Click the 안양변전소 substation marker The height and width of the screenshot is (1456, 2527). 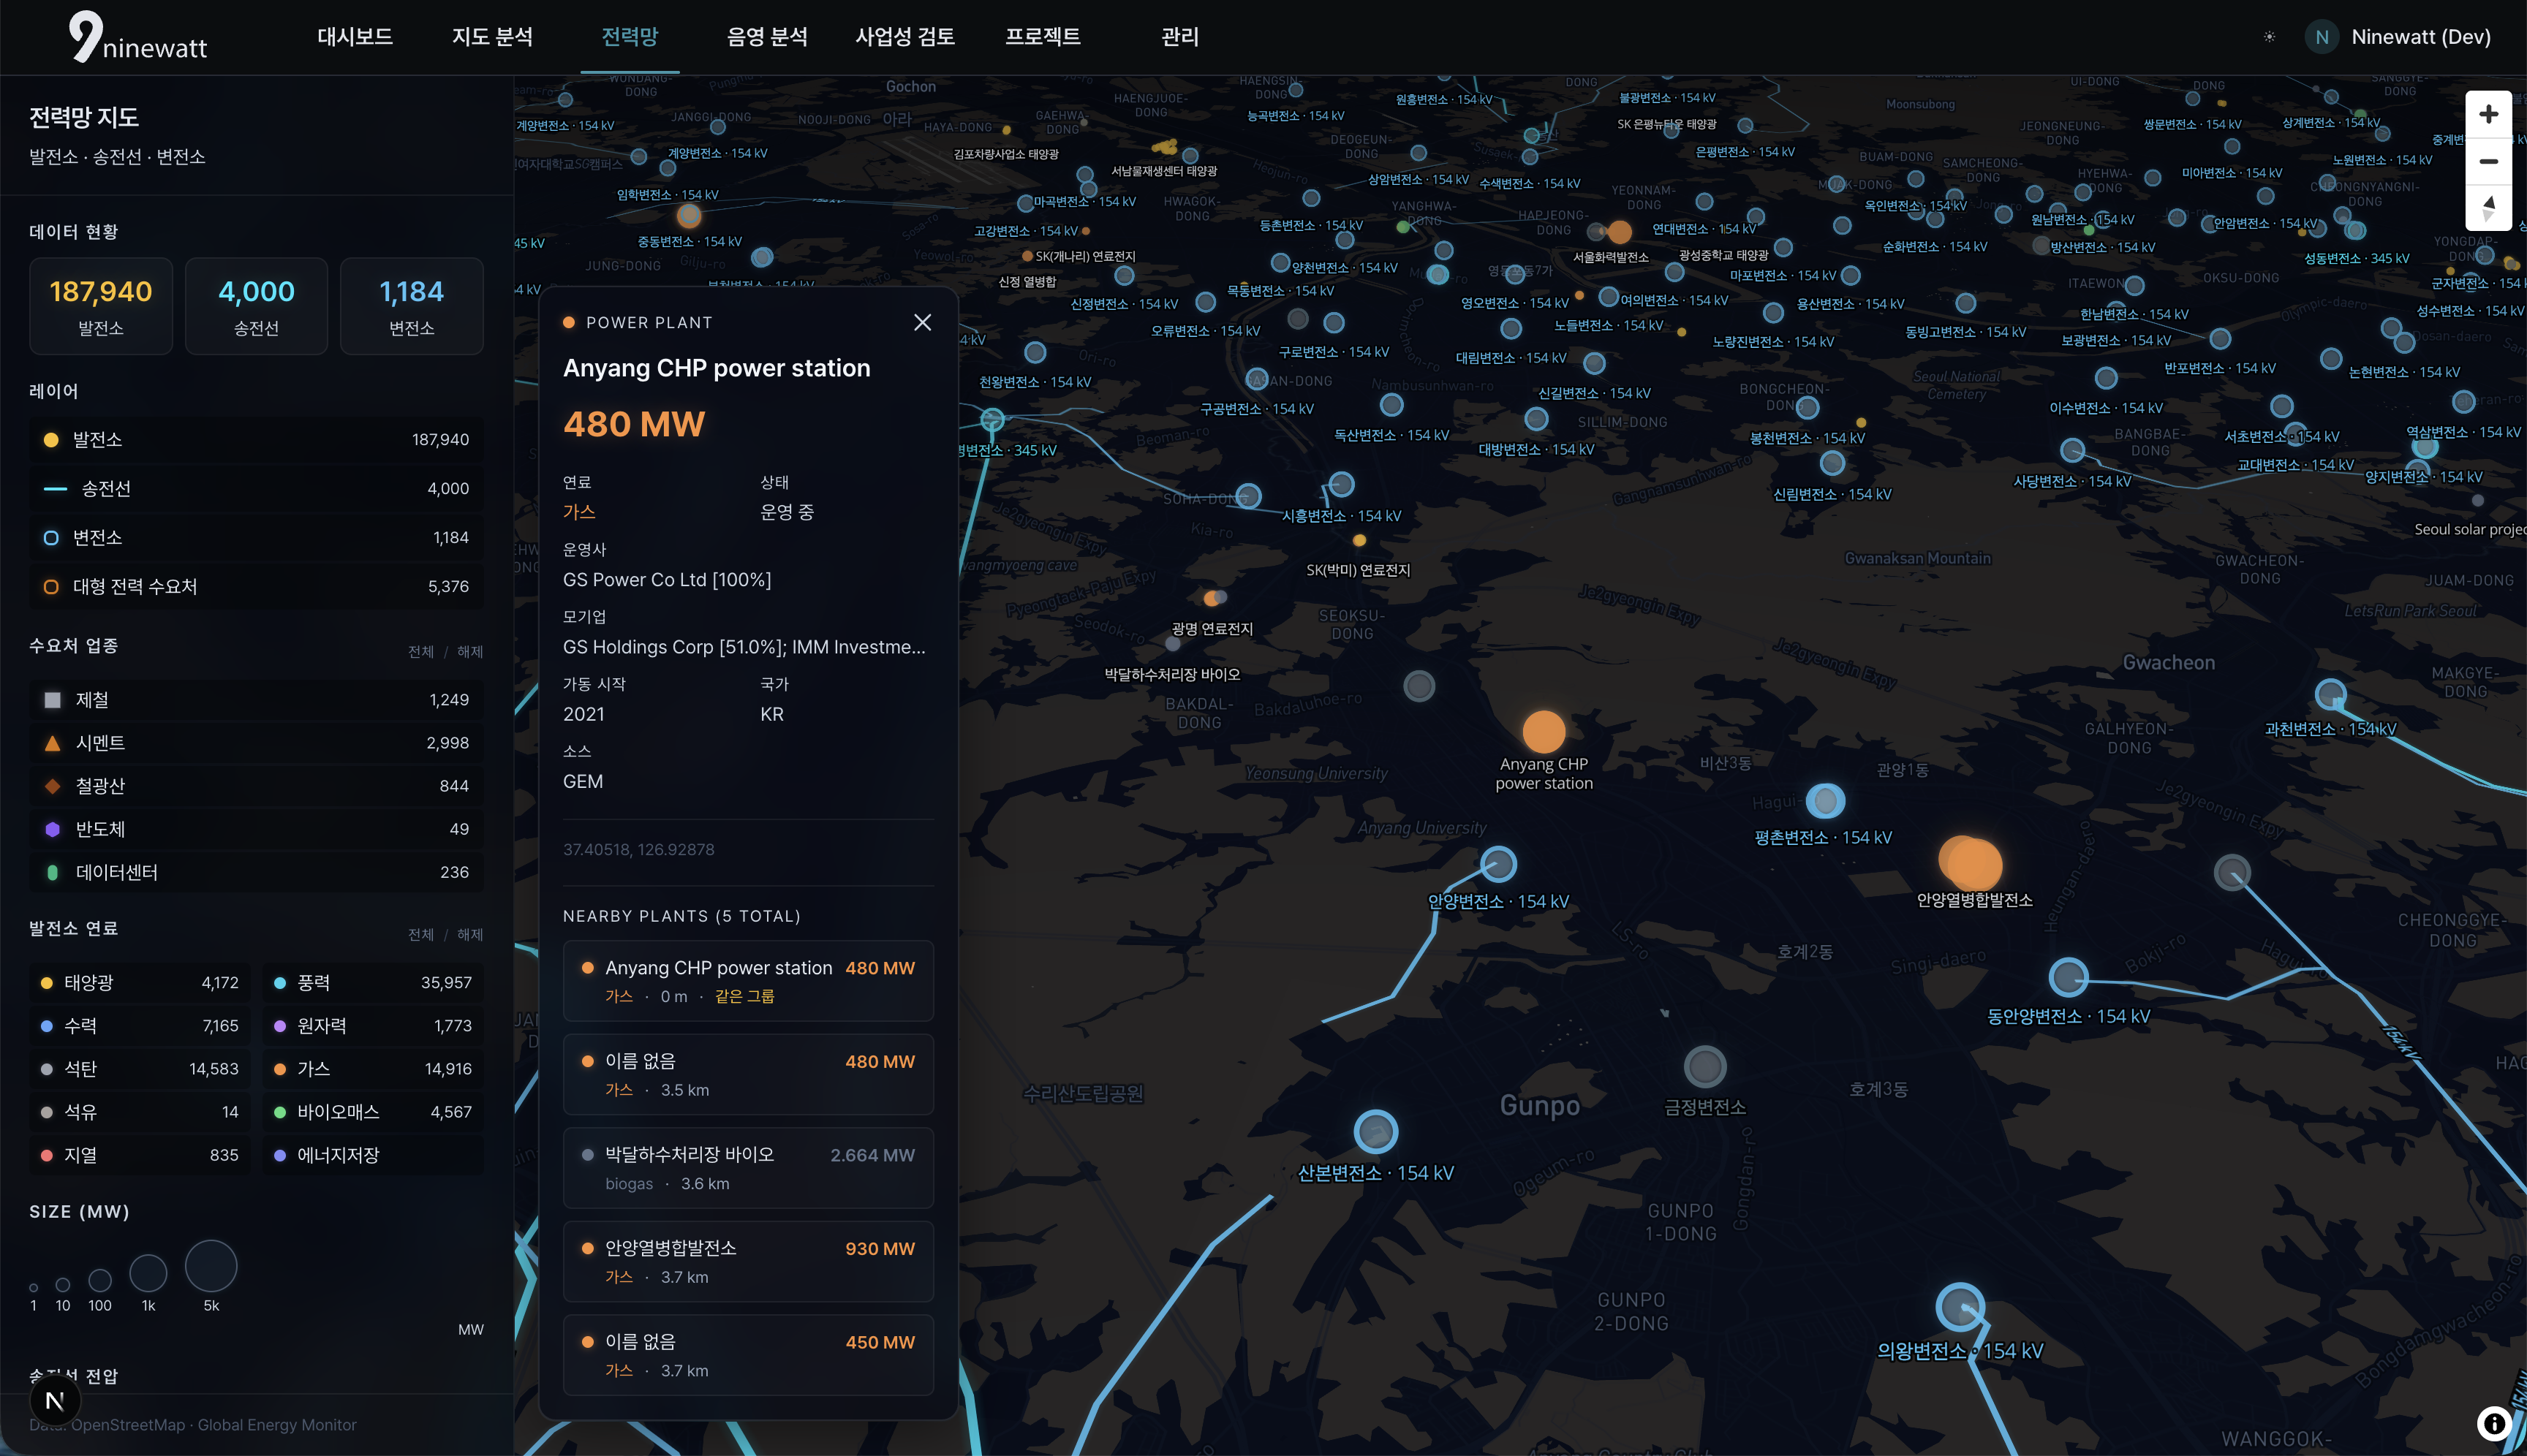tap(1497, 864)
